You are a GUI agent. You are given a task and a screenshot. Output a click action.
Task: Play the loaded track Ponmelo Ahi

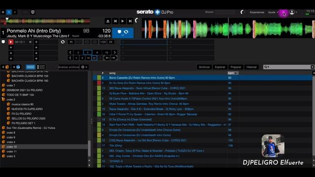123,21
